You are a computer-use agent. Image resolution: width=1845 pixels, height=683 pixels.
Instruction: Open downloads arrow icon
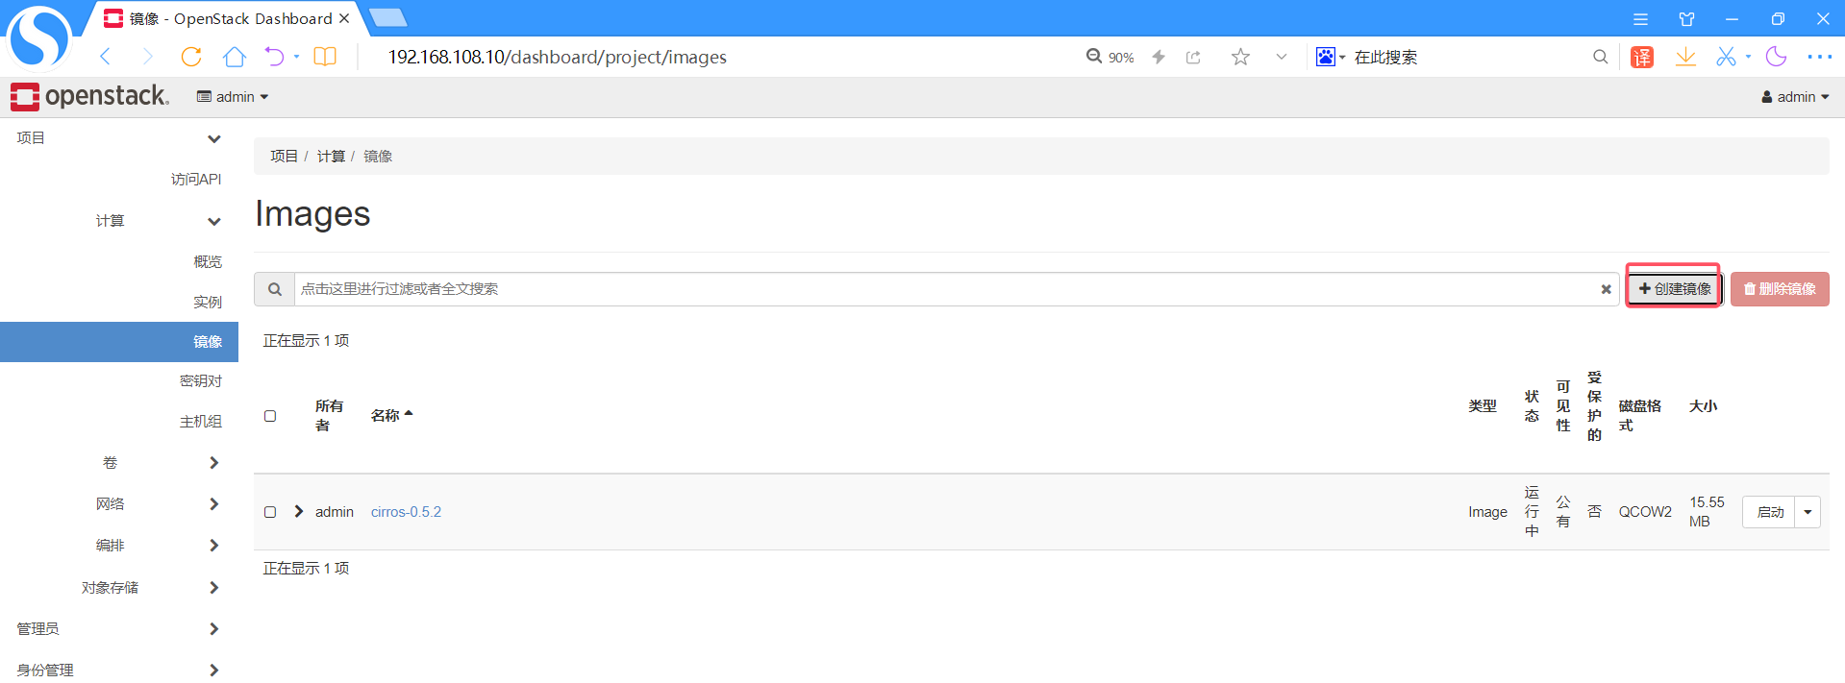point(1685,57)
